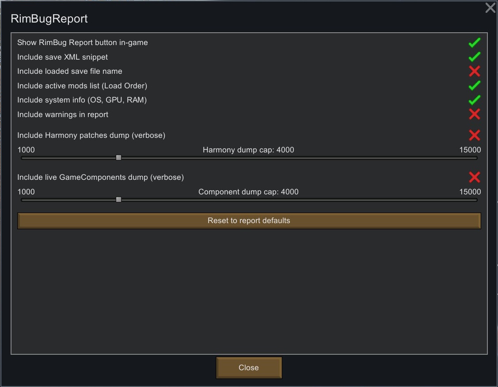Click the Component dump cap slider handle

(118, 199)
